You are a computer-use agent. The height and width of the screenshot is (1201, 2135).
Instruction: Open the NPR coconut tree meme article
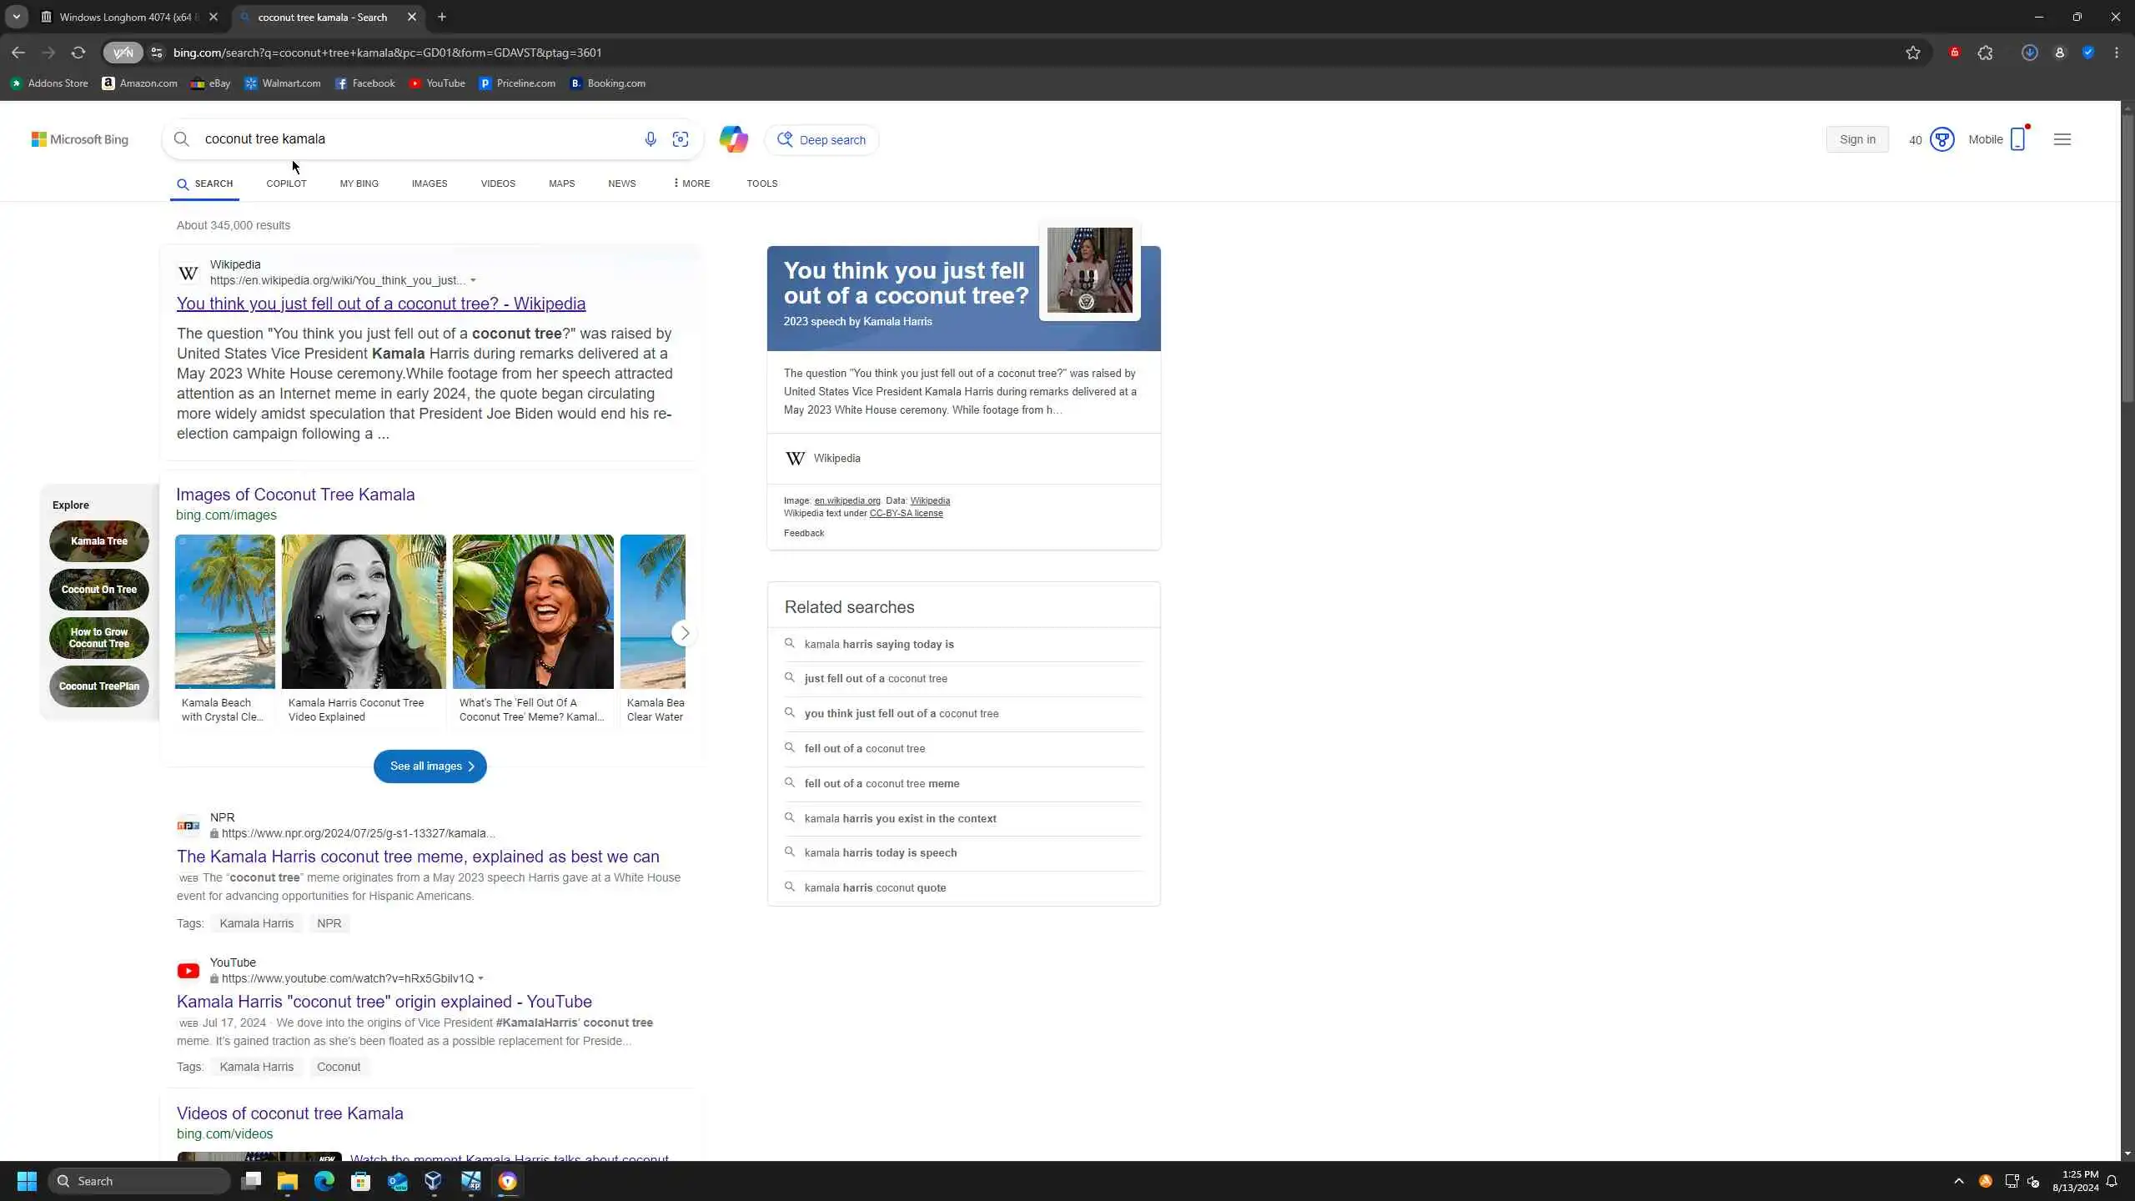417,857
